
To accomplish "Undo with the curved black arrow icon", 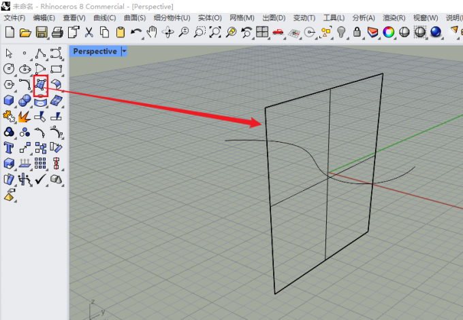I will pyautogui.click(x=135, y=32).
